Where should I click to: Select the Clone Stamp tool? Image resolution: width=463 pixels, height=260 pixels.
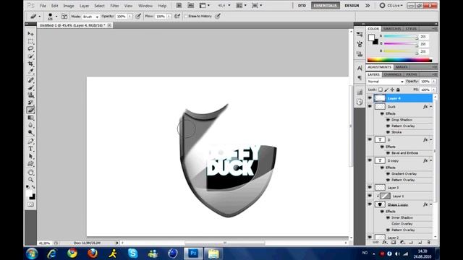coord(30,95)
